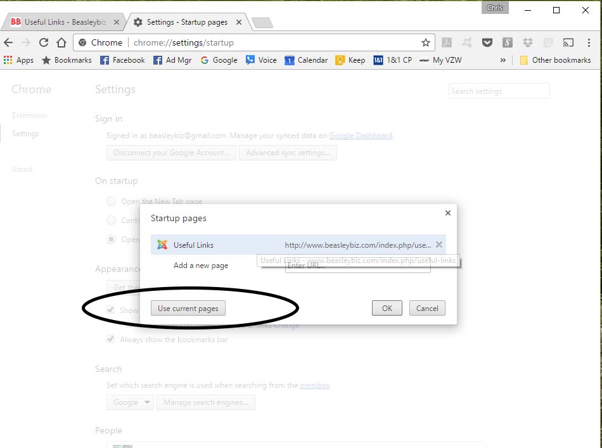
Task: Select the Open a specific page radio button
Action: coord(111,240)
